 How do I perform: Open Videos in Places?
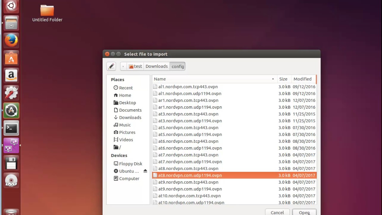123,140
